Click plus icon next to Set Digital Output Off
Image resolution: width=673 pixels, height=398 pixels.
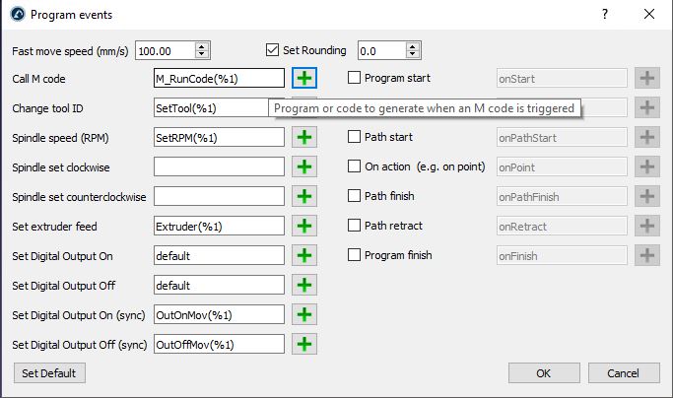coord(305,285)
